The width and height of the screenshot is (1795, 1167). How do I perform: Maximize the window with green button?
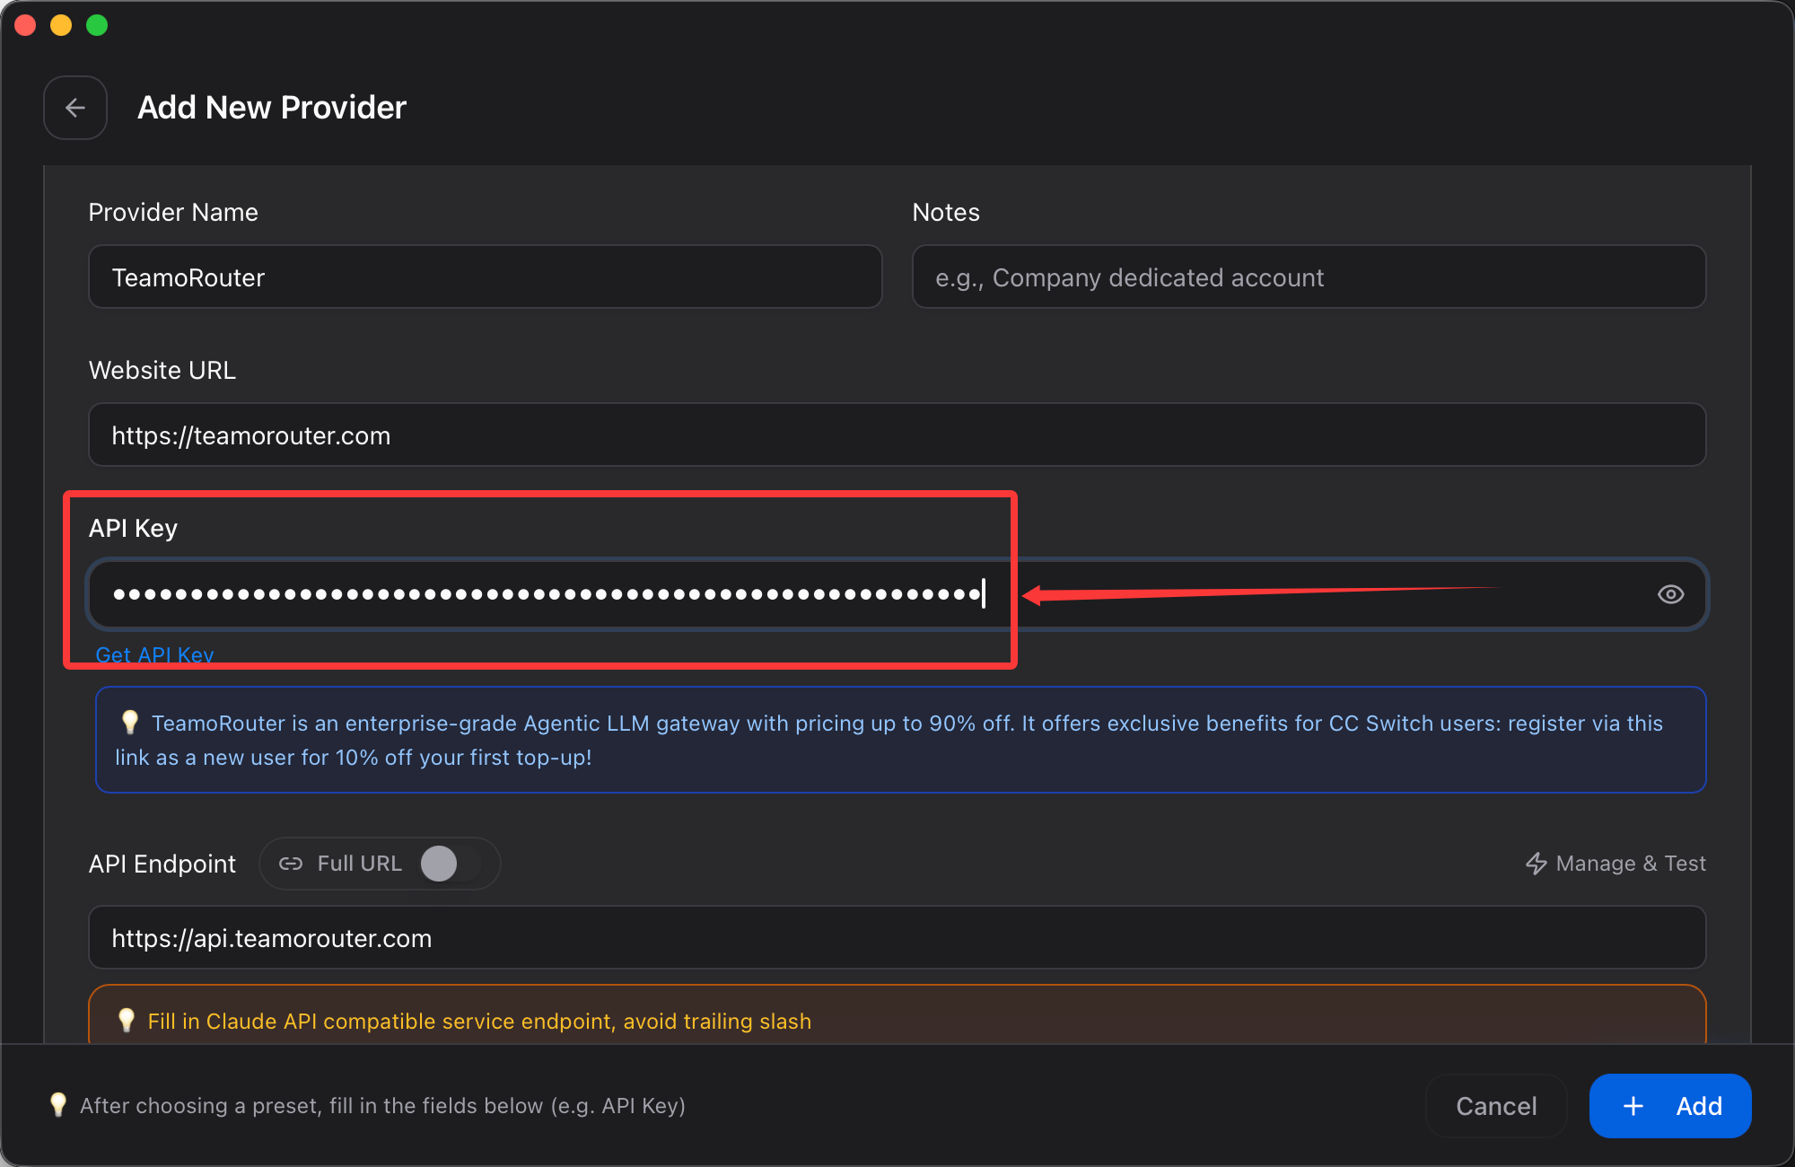point(97,25)
